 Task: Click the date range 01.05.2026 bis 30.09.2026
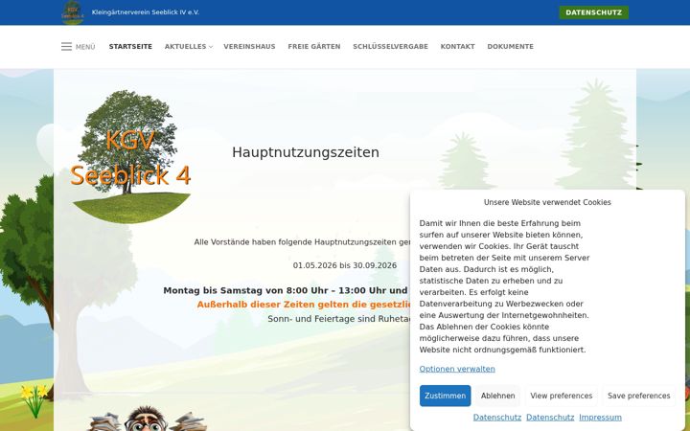345,265
